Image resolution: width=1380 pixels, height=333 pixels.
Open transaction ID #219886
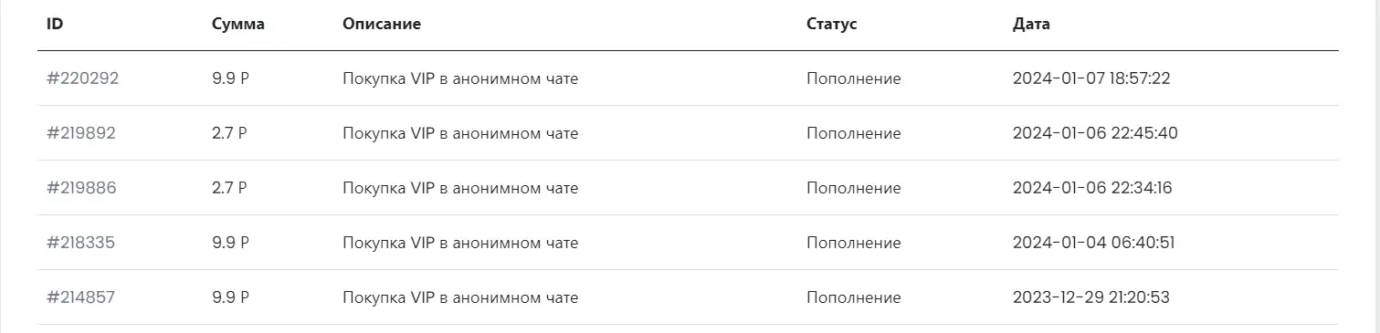point(82,188)
